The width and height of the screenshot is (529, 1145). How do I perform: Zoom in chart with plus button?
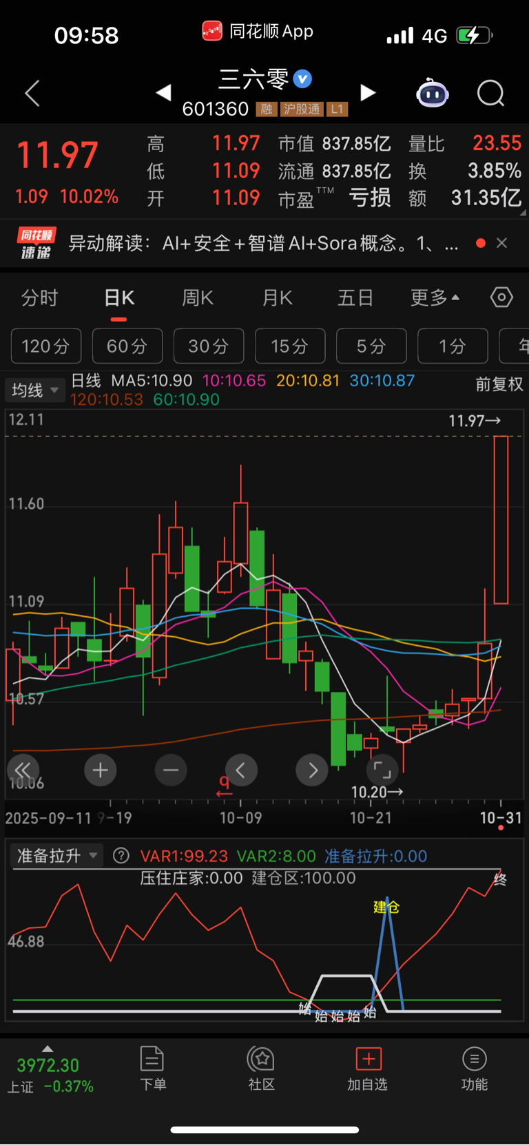tap(101, 770)
